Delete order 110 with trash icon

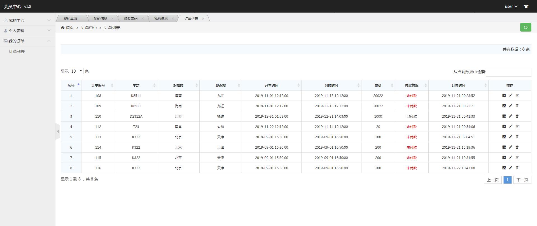tap(517, 116)
